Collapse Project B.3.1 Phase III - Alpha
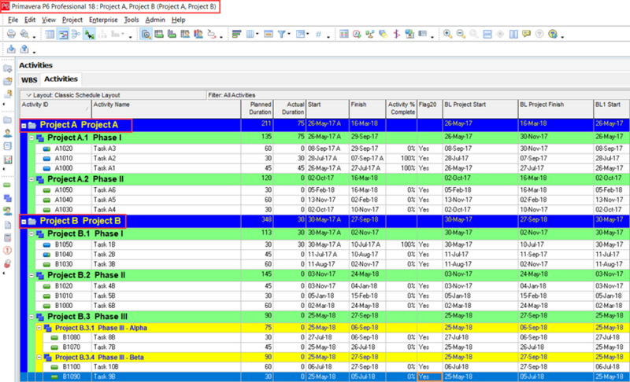This screenshot has height=382, width=630. 39,328
